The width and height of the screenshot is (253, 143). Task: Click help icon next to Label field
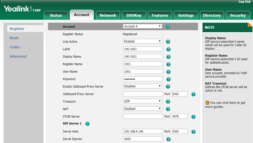pos(168,49)
